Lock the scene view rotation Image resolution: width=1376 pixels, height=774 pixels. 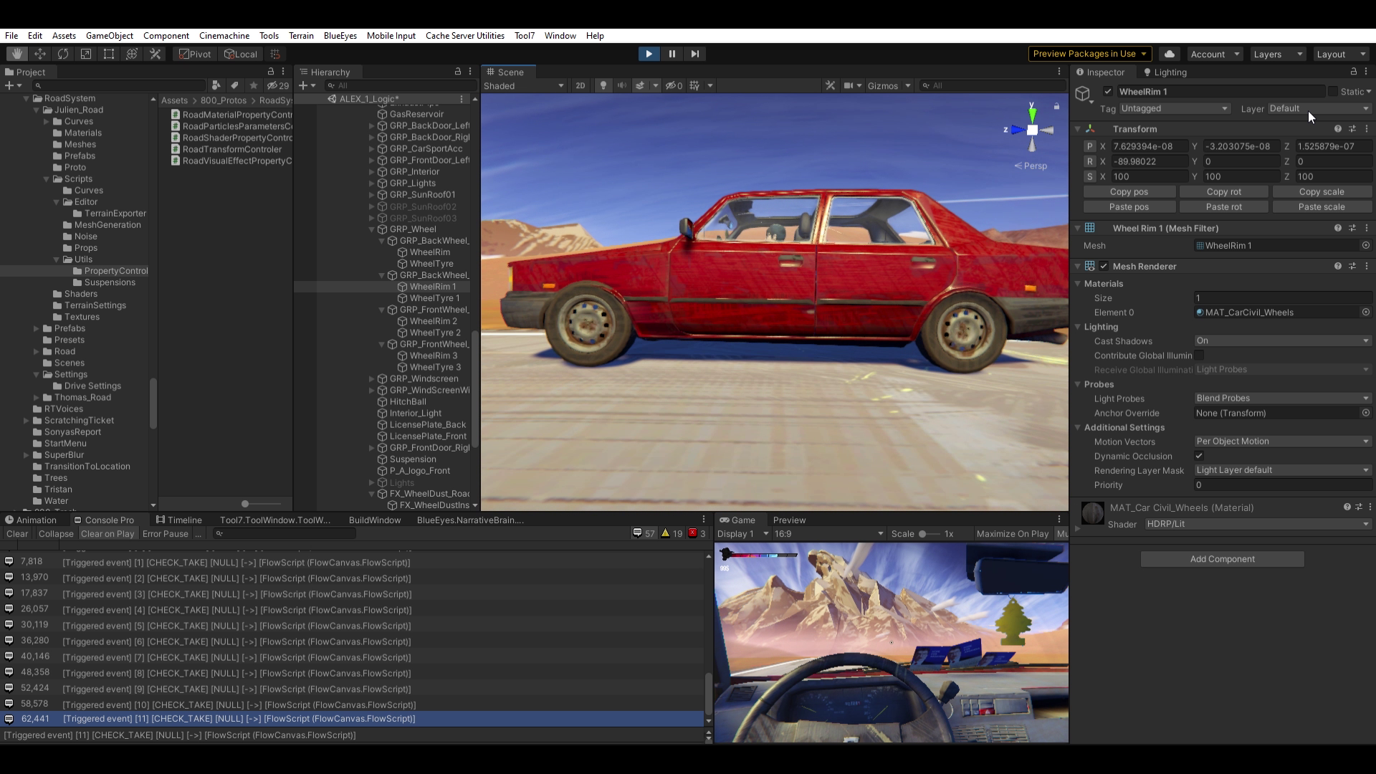click(1056, 106)
